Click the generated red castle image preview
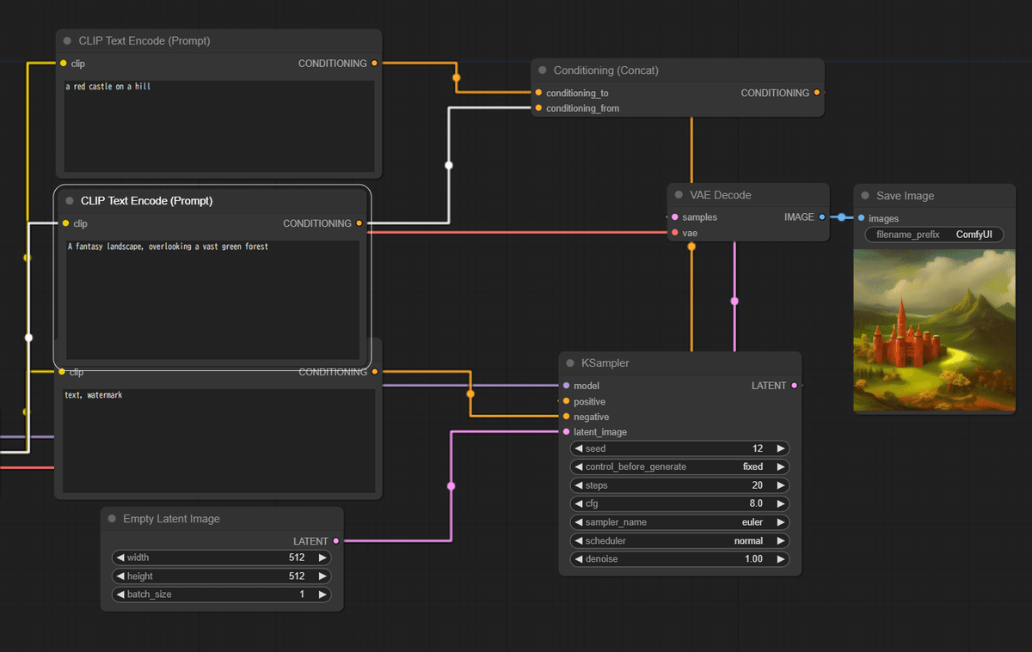The image size is (1032, 652). [x=934, y=331]
